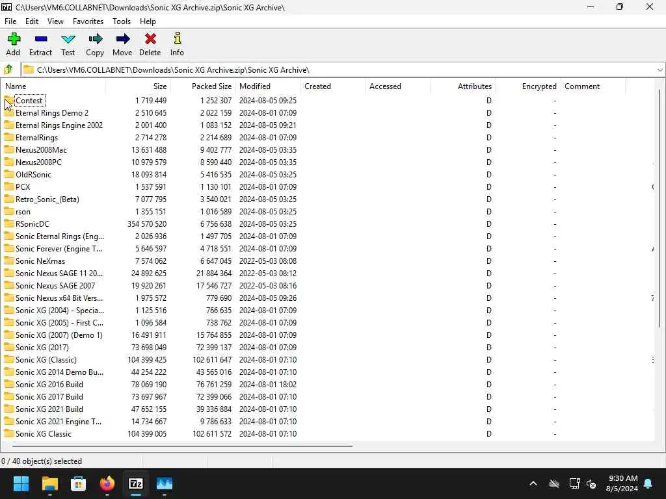Open the File menu

[x=10, y=21]
